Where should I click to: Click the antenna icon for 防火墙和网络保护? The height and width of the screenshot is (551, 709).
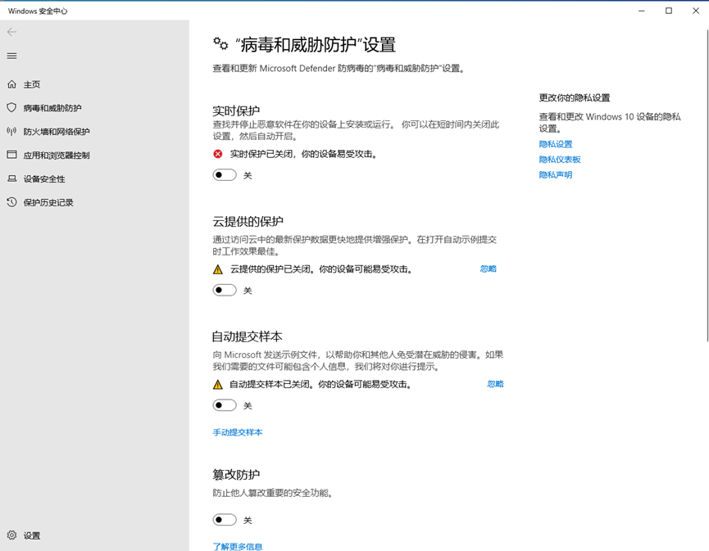[x=11, y=132]
